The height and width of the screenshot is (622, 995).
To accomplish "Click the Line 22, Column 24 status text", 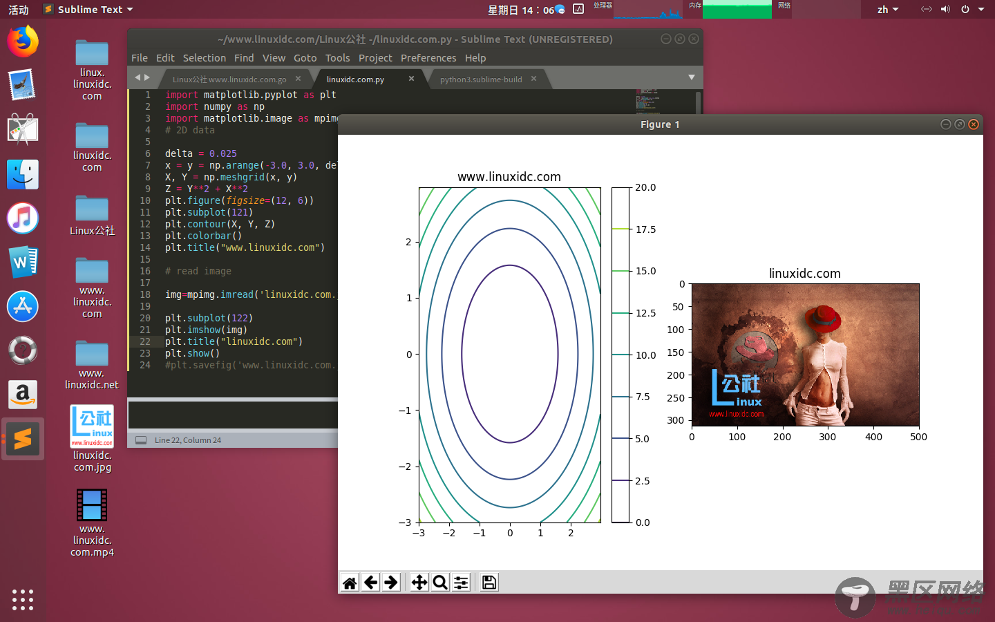I will [x=188, y=440].
